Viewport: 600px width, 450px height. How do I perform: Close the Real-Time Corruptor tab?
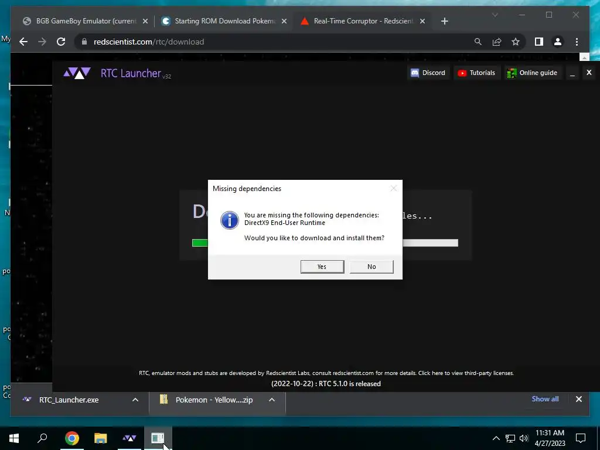(422, 21)
